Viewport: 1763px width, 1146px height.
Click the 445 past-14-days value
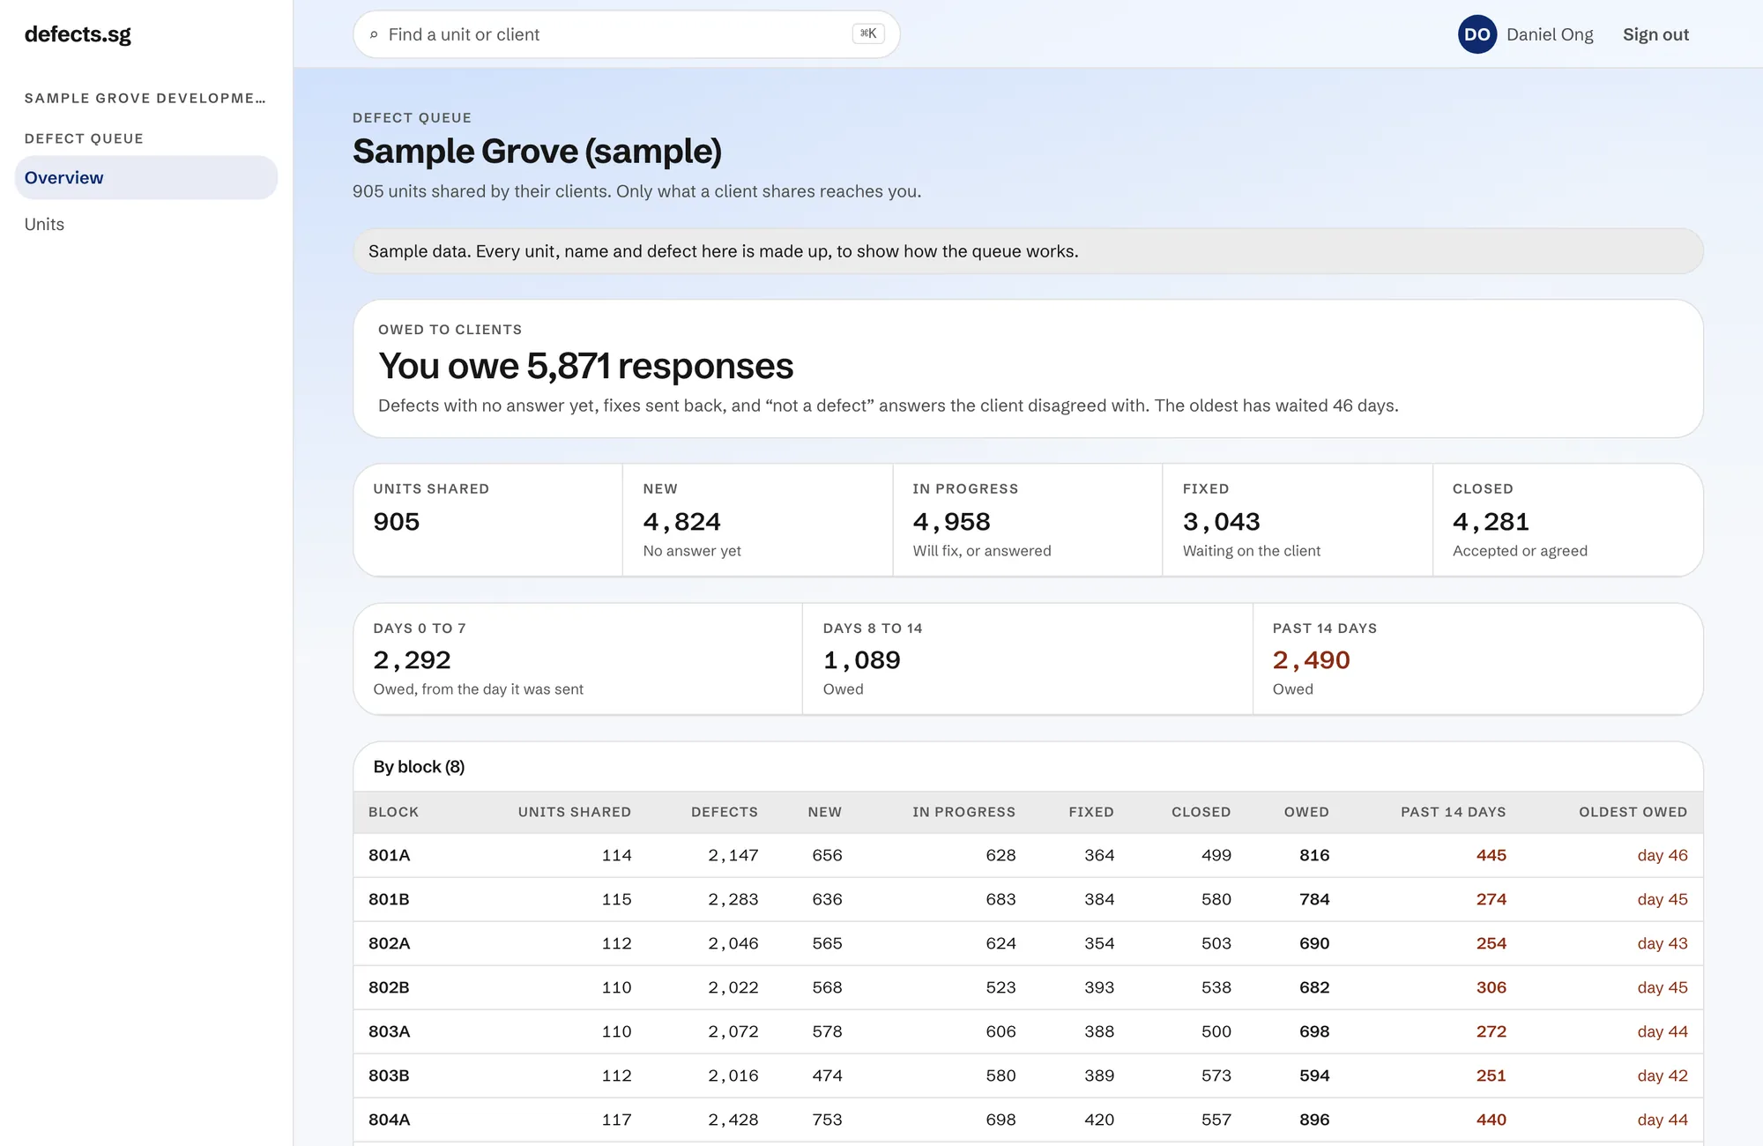click(x=1491, y=855)
